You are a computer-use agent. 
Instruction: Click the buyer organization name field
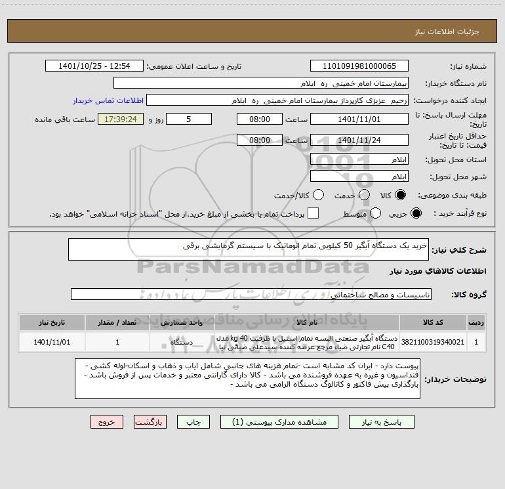click(261, 83)
